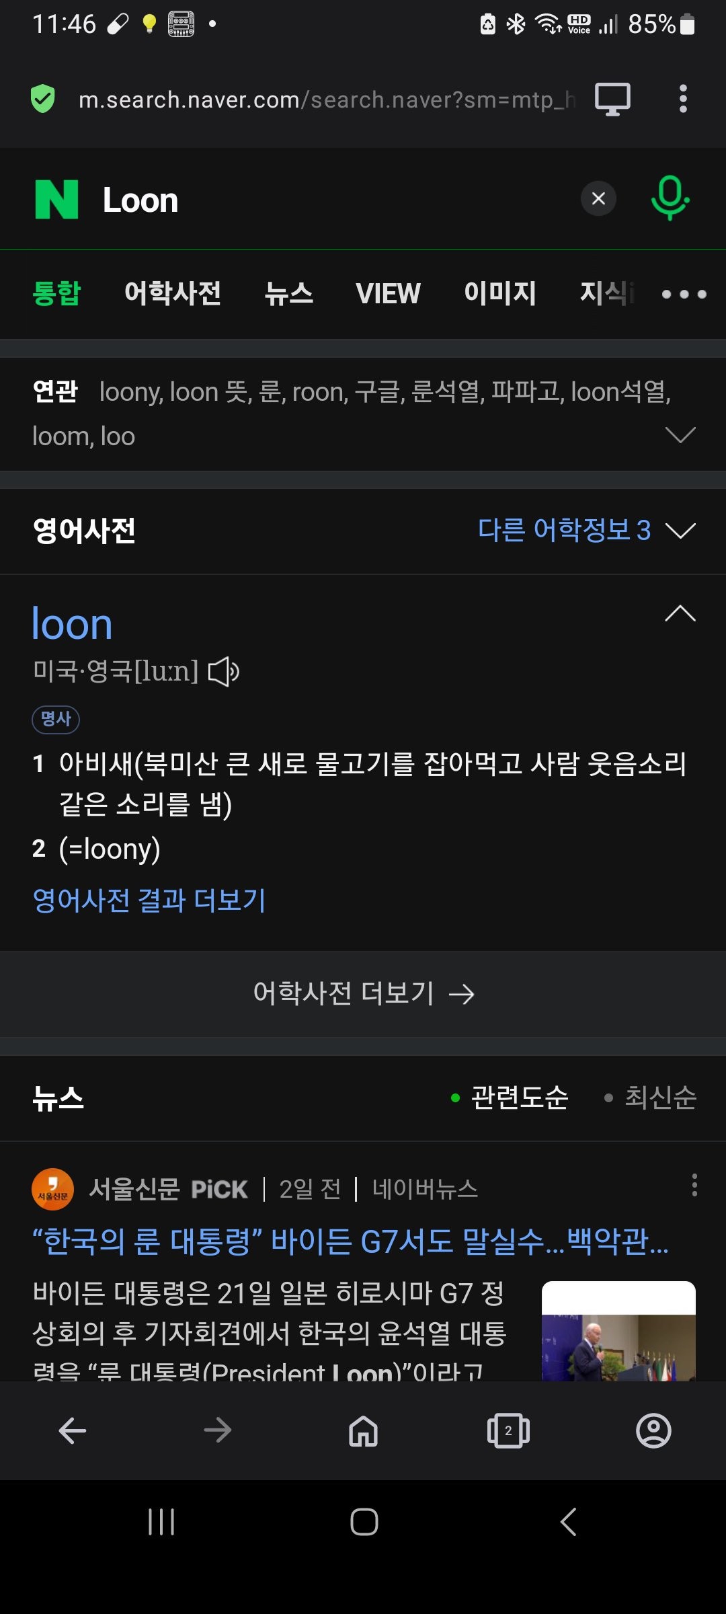Open tab switcher showing 2 tabs

(x=508, y=1430)
